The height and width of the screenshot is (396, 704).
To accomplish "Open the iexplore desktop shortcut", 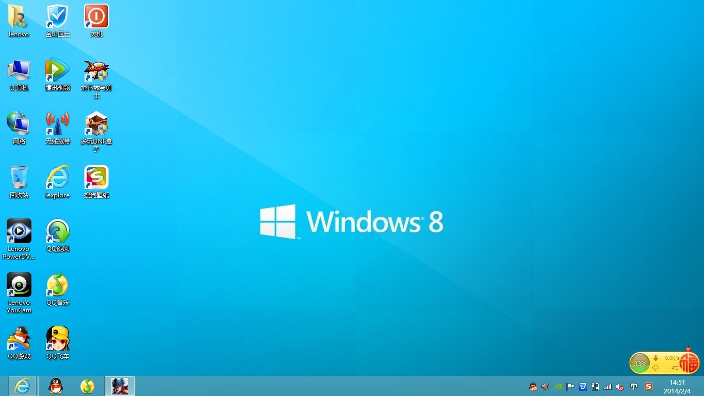I will 58,182.
